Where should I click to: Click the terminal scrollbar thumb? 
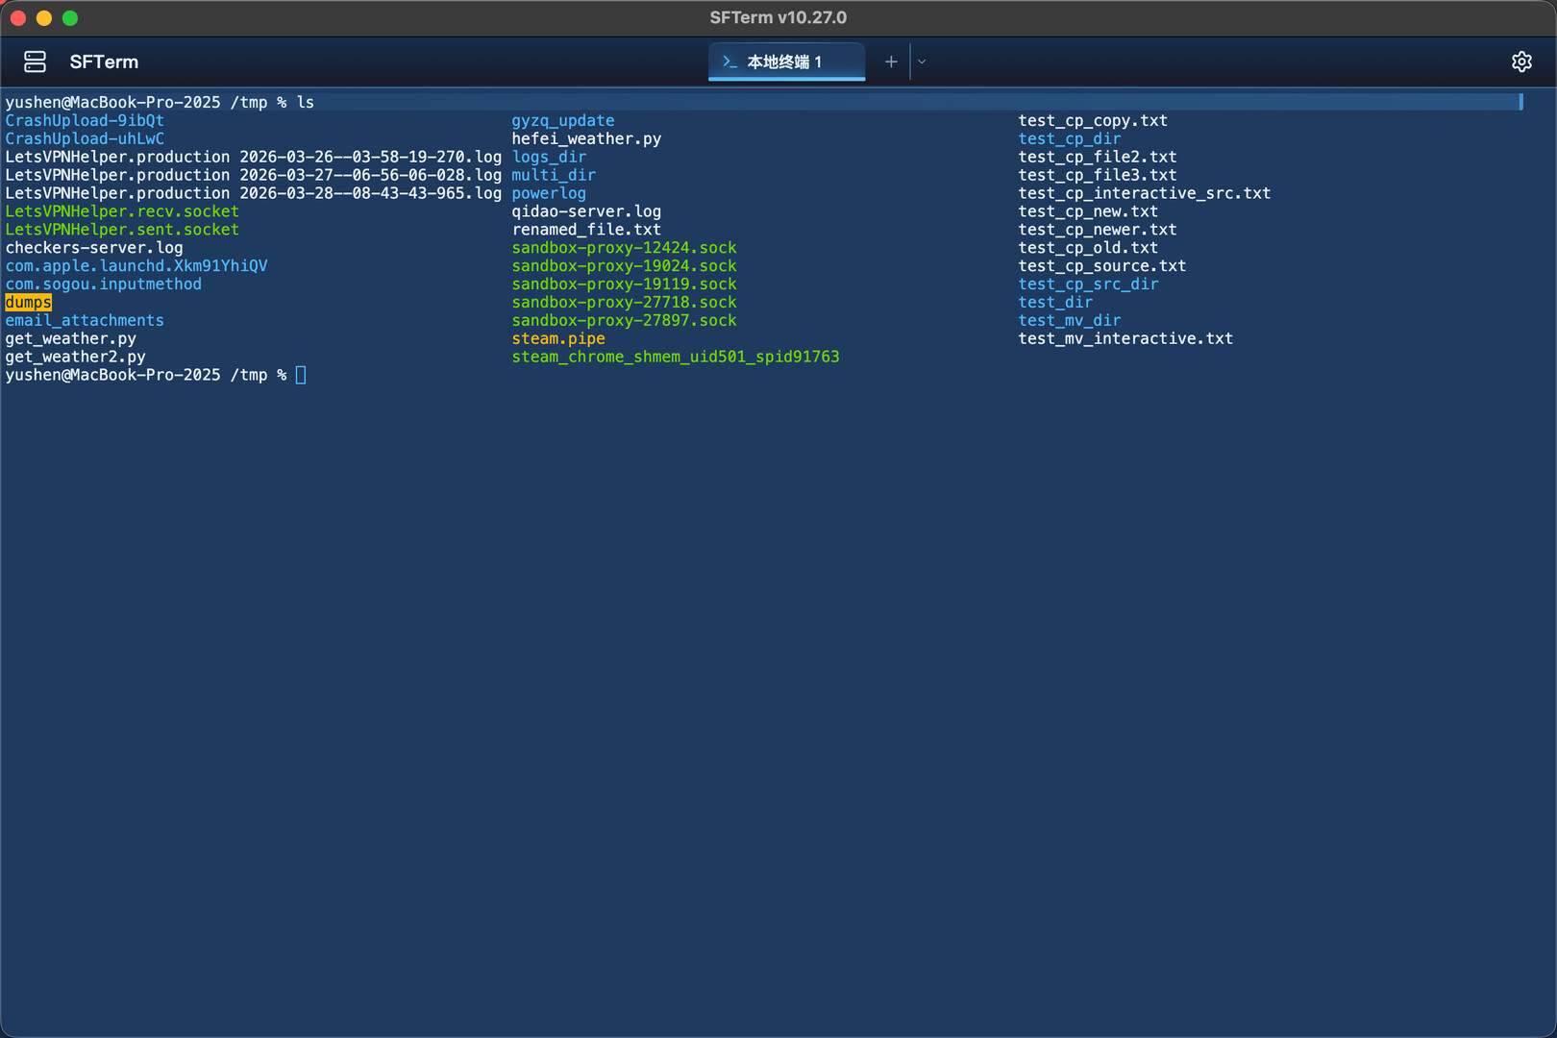point(1521,102)
